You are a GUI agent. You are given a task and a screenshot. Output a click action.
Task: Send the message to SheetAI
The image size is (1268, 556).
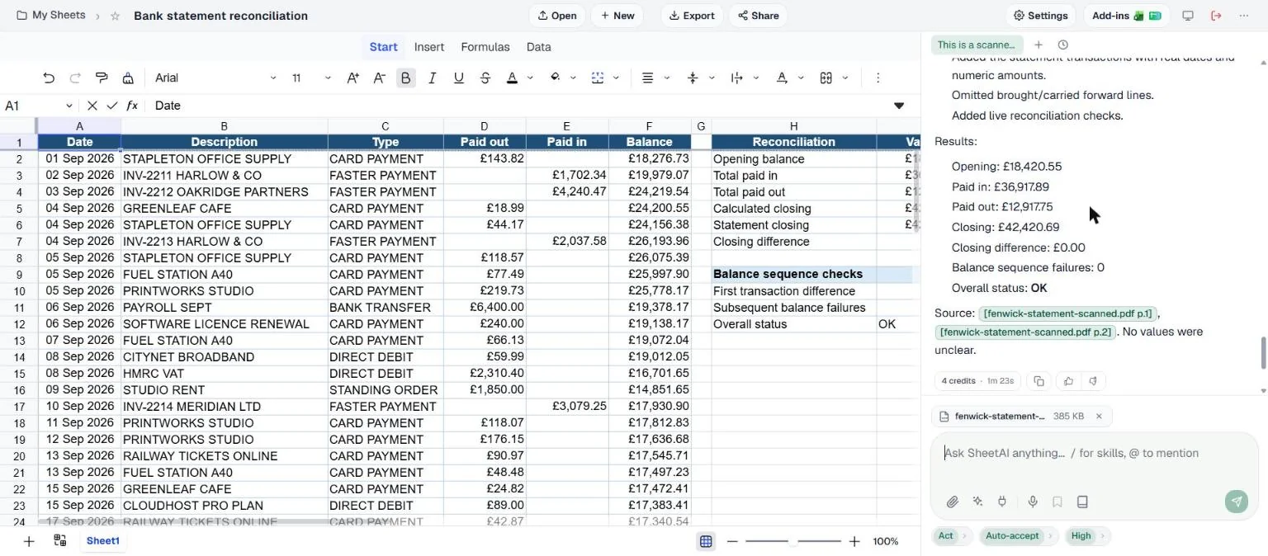click(x=1237, y=502)
